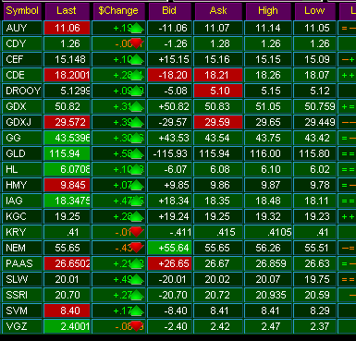Click the green up arrow in CEF row
356x341 pixels.
click(137, 59)
